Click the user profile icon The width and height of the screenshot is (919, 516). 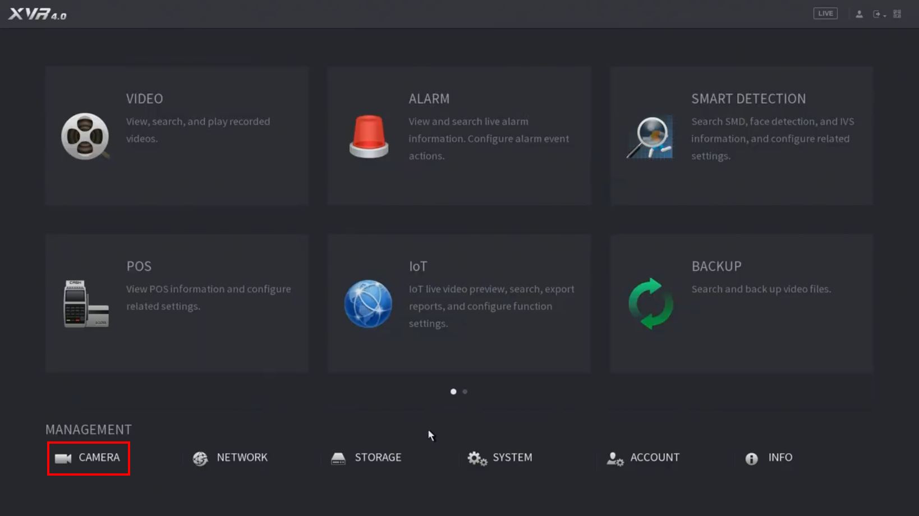(859, 14)
